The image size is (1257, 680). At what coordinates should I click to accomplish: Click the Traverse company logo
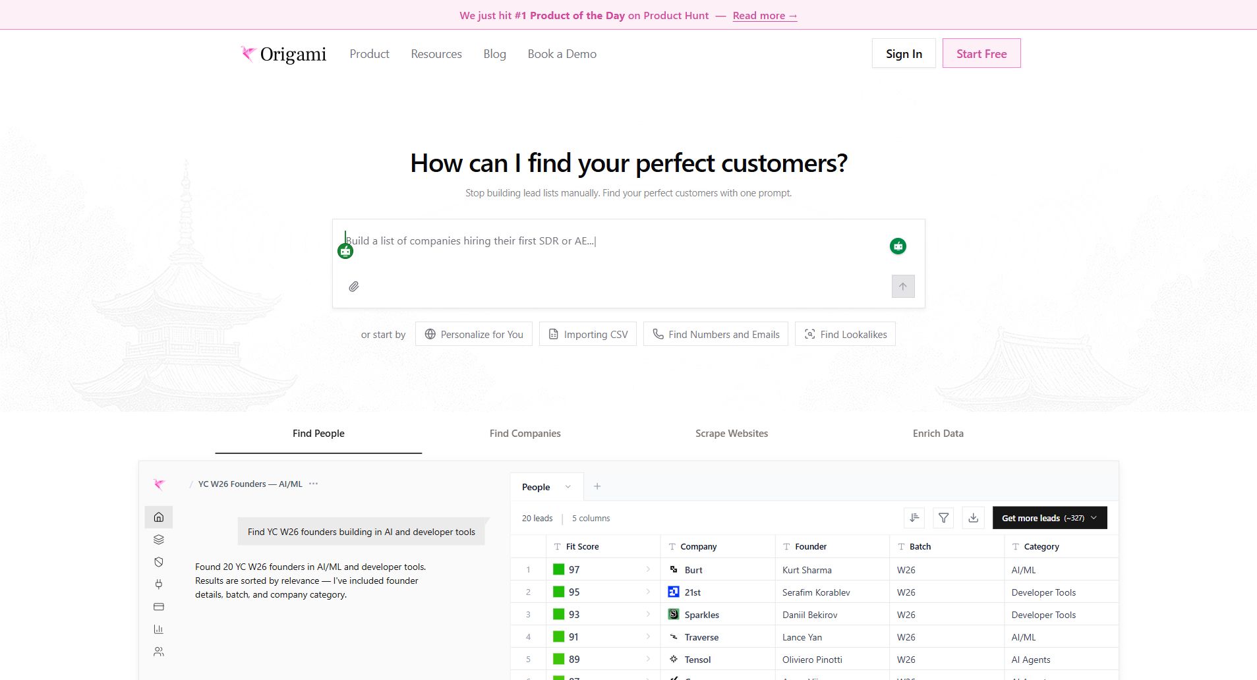click(x=674, y=637)
